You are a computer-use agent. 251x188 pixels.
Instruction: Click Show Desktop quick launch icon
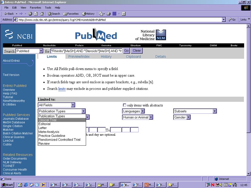[20, 185]
